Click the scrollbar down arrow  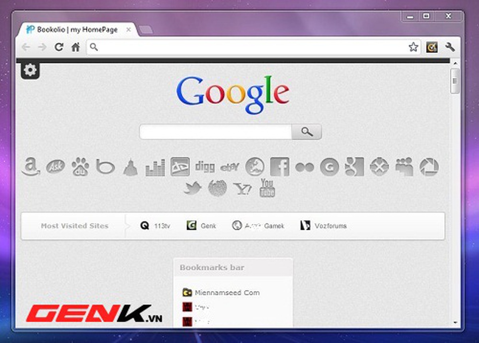[455, 323]
